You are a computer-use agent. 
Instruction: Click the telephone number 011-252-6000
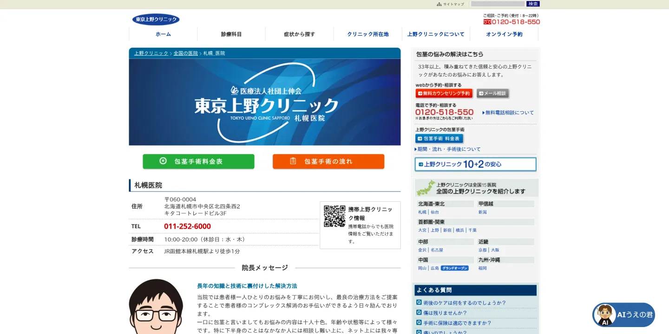click(x=187, y=226)
